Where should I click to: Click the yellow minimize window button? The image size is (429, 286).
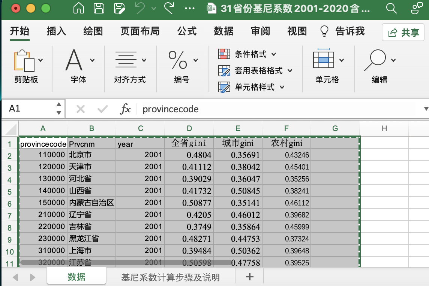coord(31,9)
